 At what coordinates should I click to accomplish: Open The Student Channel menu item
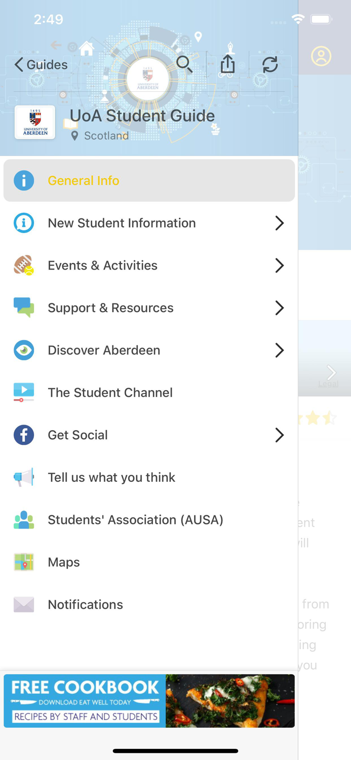coord(110,392)
